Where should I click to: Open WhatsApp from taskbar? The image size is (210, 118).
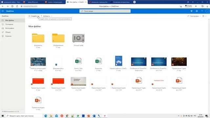[78, 116]
